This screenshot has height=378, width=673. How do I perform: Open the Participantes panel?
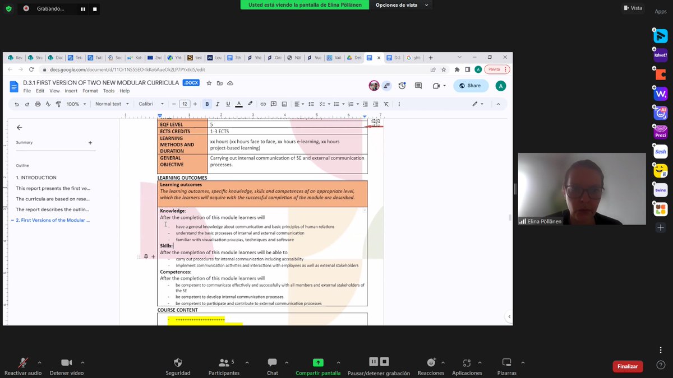(x=224, y=366)
